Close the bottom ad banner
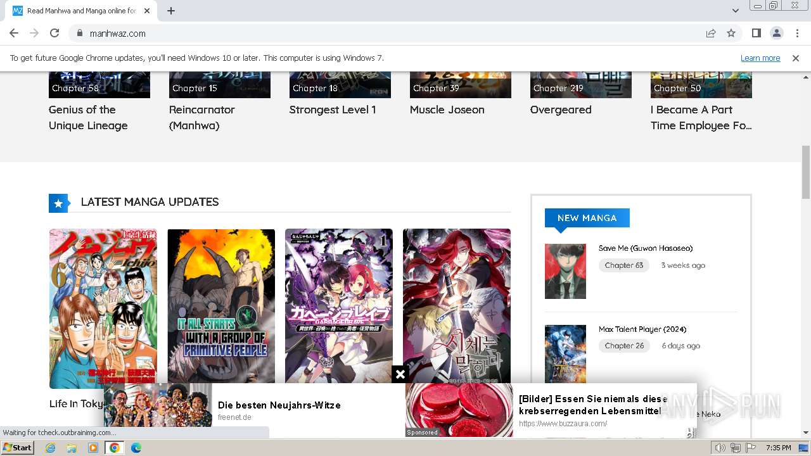The height and width of the screenshot is (456, 811). (400, 374)
